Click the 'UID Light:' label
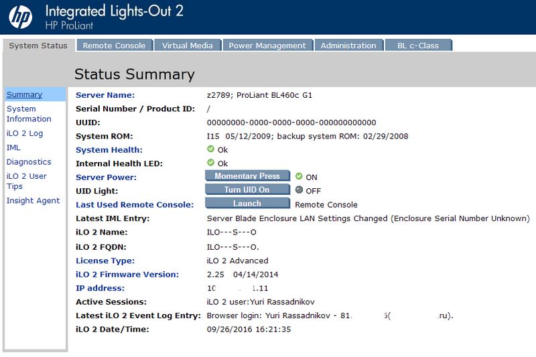The width and height of the screenshot is (536, 357). click(x=96, y=191)
